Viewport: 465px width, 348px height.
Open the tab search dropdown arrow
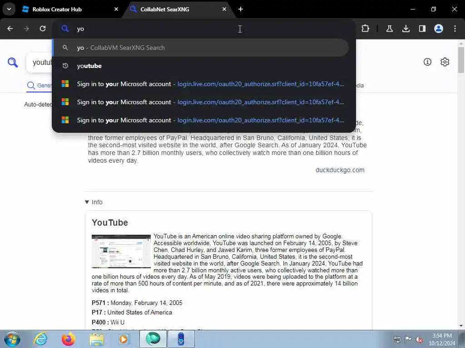coord(9,9)
